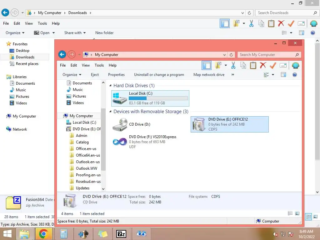Collapse Devices with Removable Storage group

pos(110,112)
